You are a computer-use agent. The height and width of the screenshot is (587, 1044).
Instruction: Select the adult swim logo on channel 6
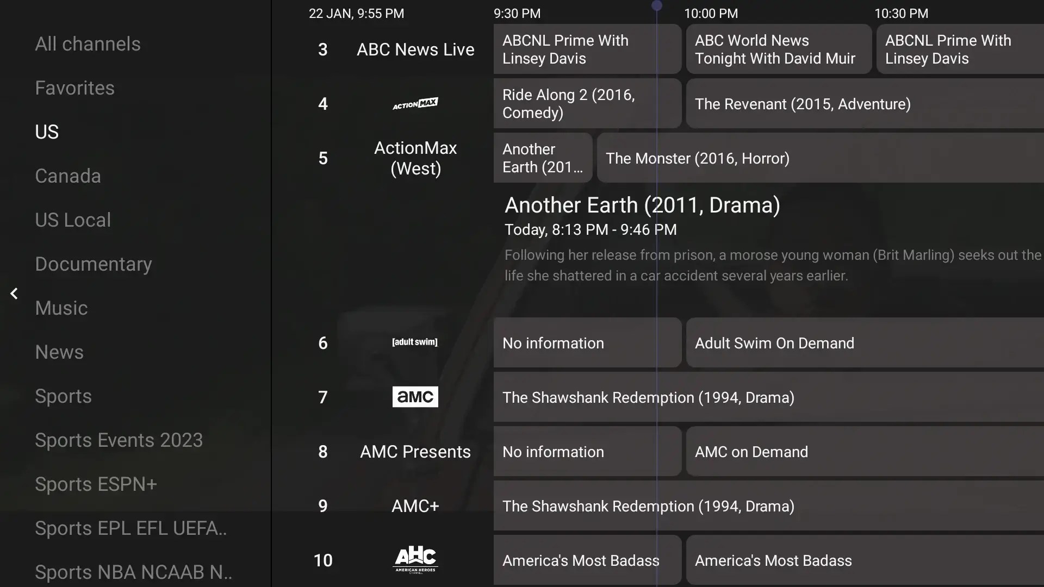[415, 342]
